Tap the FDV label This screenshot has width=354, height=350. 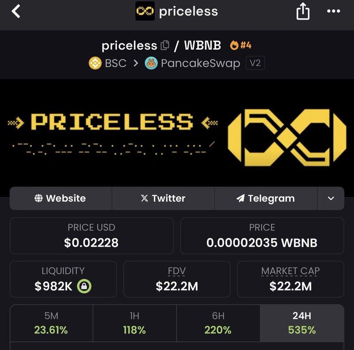pyautogui.click(x=177, y=271)
